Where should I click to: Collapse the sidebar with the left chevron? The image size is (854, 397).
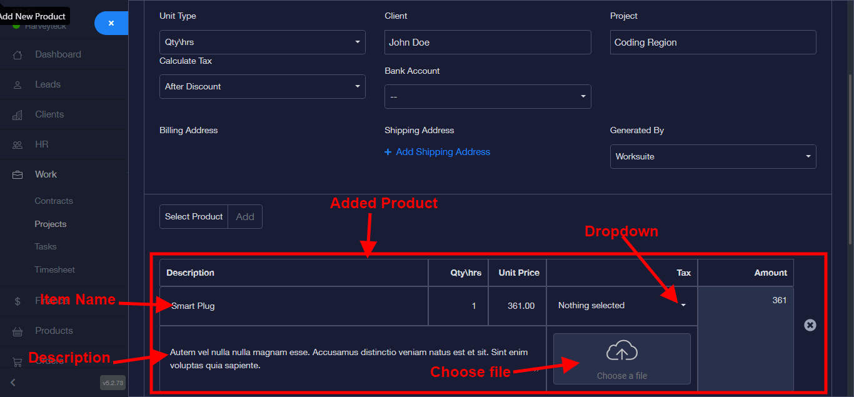click(x=13, y=382)
